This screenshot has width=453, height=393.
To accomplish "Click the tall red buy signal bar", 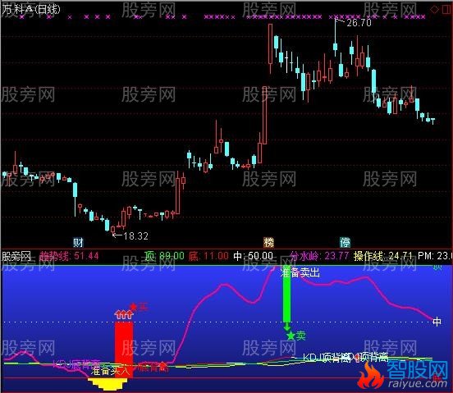I will (124, 350).
